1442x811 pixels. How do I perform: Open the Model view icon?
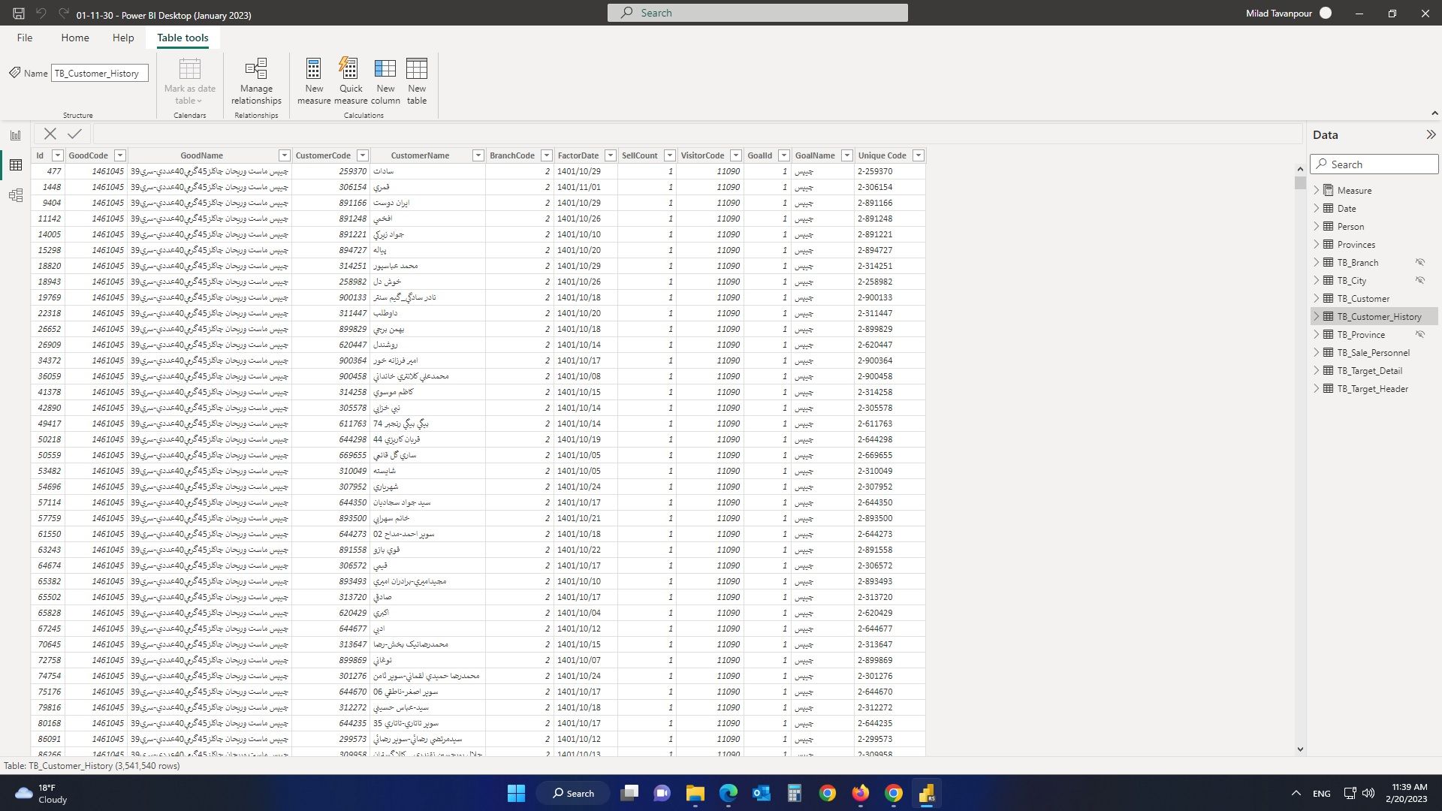[15, 196]
